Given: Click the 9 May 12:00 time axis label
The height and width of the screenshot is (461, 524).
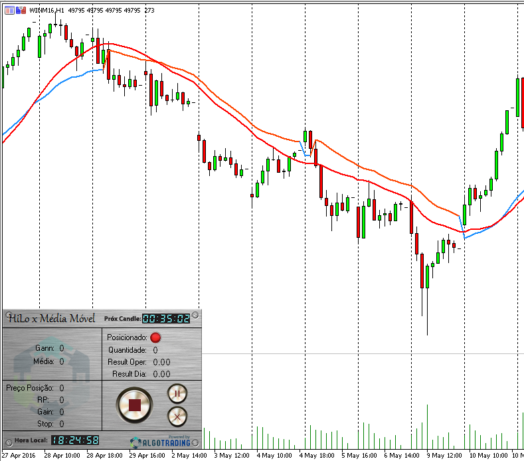Looking at the screenshot, I should click(x=444, y=455).
